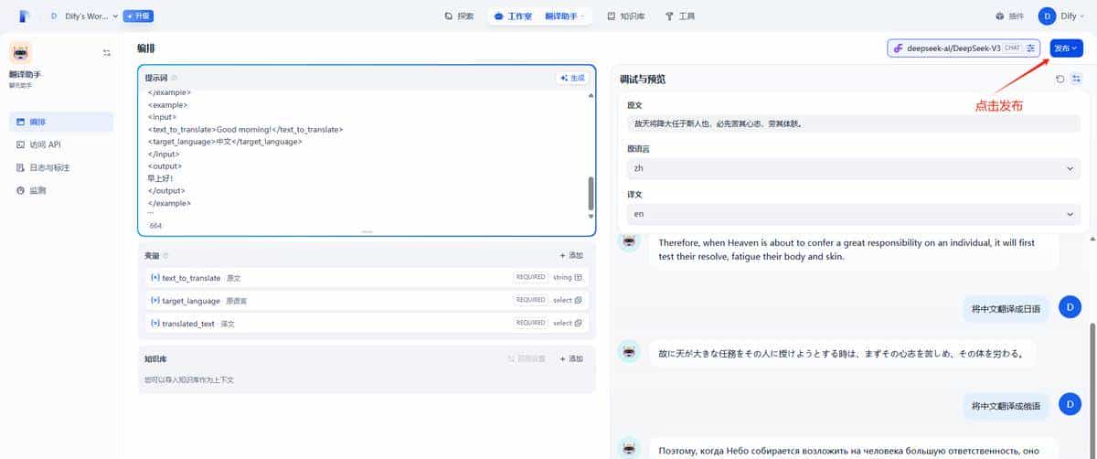The height and width of the screenshot is (459, 1097).
Task: Select 访问 API in the left sidebar
Action: pyautogui.click(x=61, y=144)
